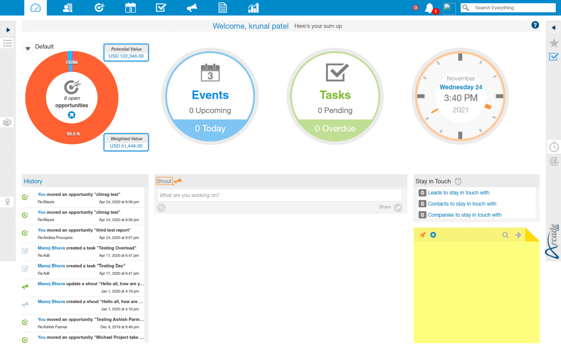Expand the Default pipeline dropdown arrow
The height and width of the screenshot is (347, 561).
pyautogui.click(x=27, y=48)
